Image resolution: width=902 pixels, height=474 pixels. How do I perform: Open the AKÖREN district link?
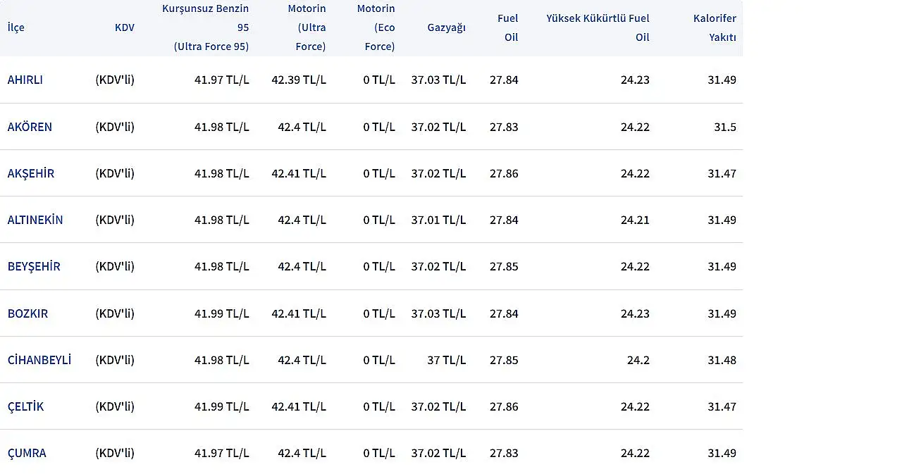tap(30, 127)
